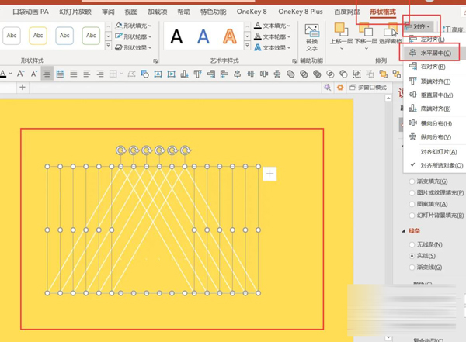Open the Align dropdown button
This screenshot has width=466, height=342.
tap(417, 26)
